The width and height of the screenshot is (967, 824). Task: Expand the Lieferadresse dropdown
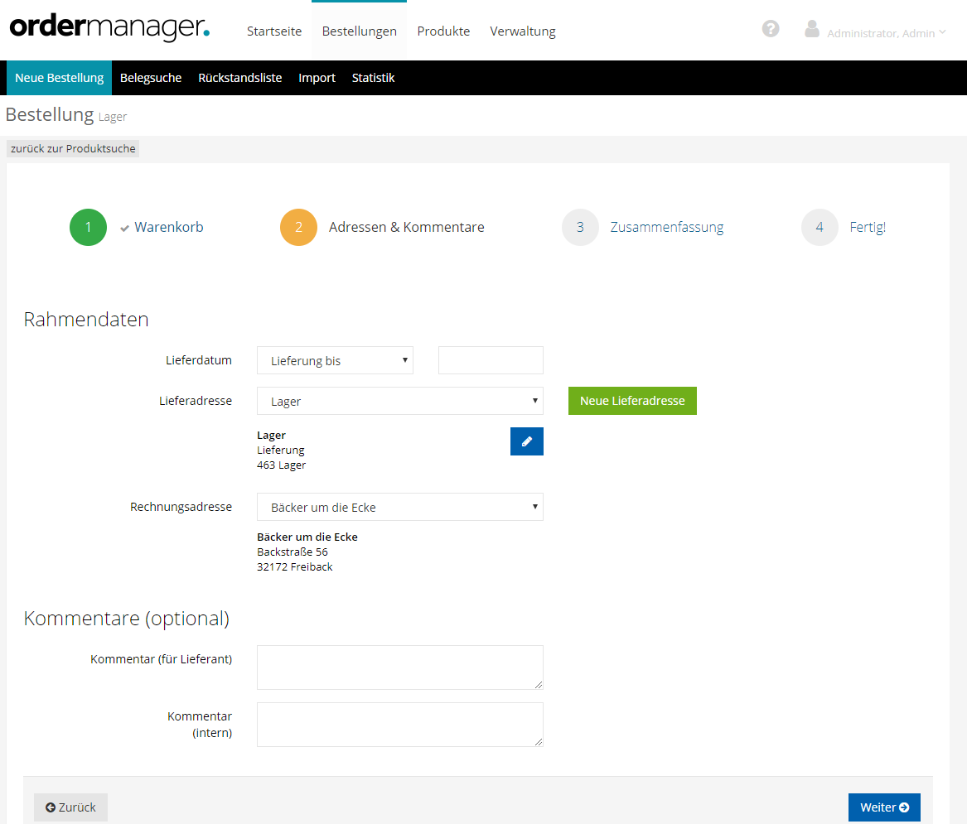click(x=399, y=401)
